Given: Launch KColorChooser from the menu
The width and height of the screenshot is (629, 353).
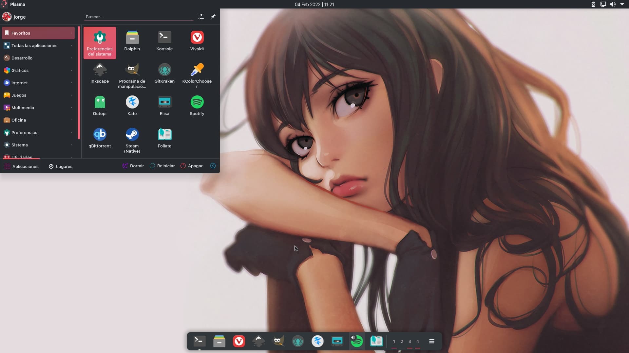Looking at the screenshot, I should click(197, 76).
